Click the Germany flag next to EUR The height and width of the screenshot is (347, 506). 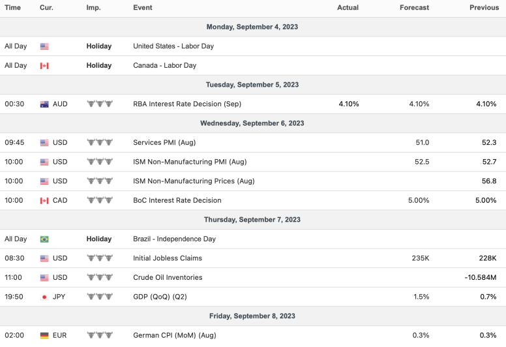click(x=44, y=335)
